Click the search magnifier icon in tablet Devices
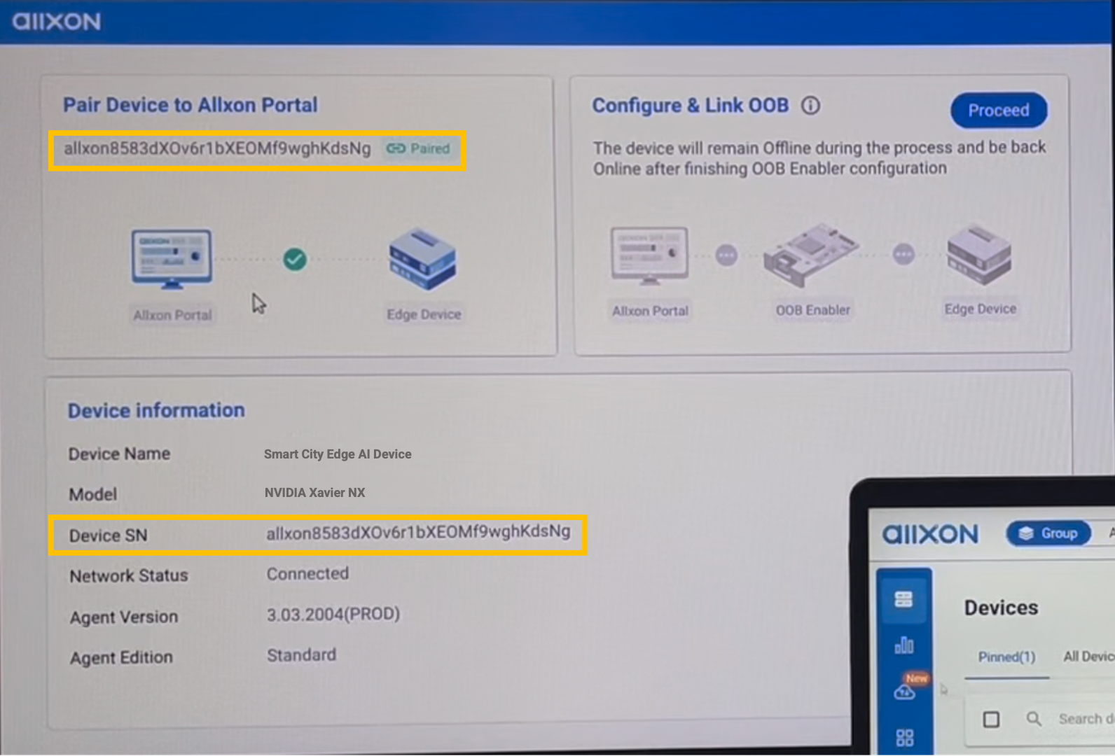The width and height of the screenshot is (1115, 756). 1034,719
